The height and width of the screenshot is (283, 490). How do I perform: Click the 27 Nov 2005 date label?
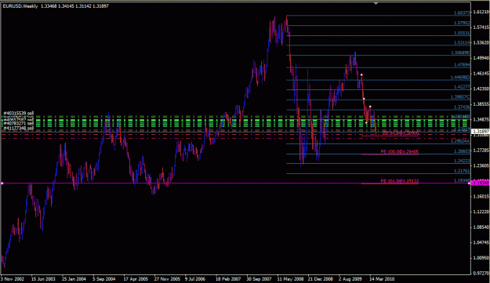(x=167, y=278)
